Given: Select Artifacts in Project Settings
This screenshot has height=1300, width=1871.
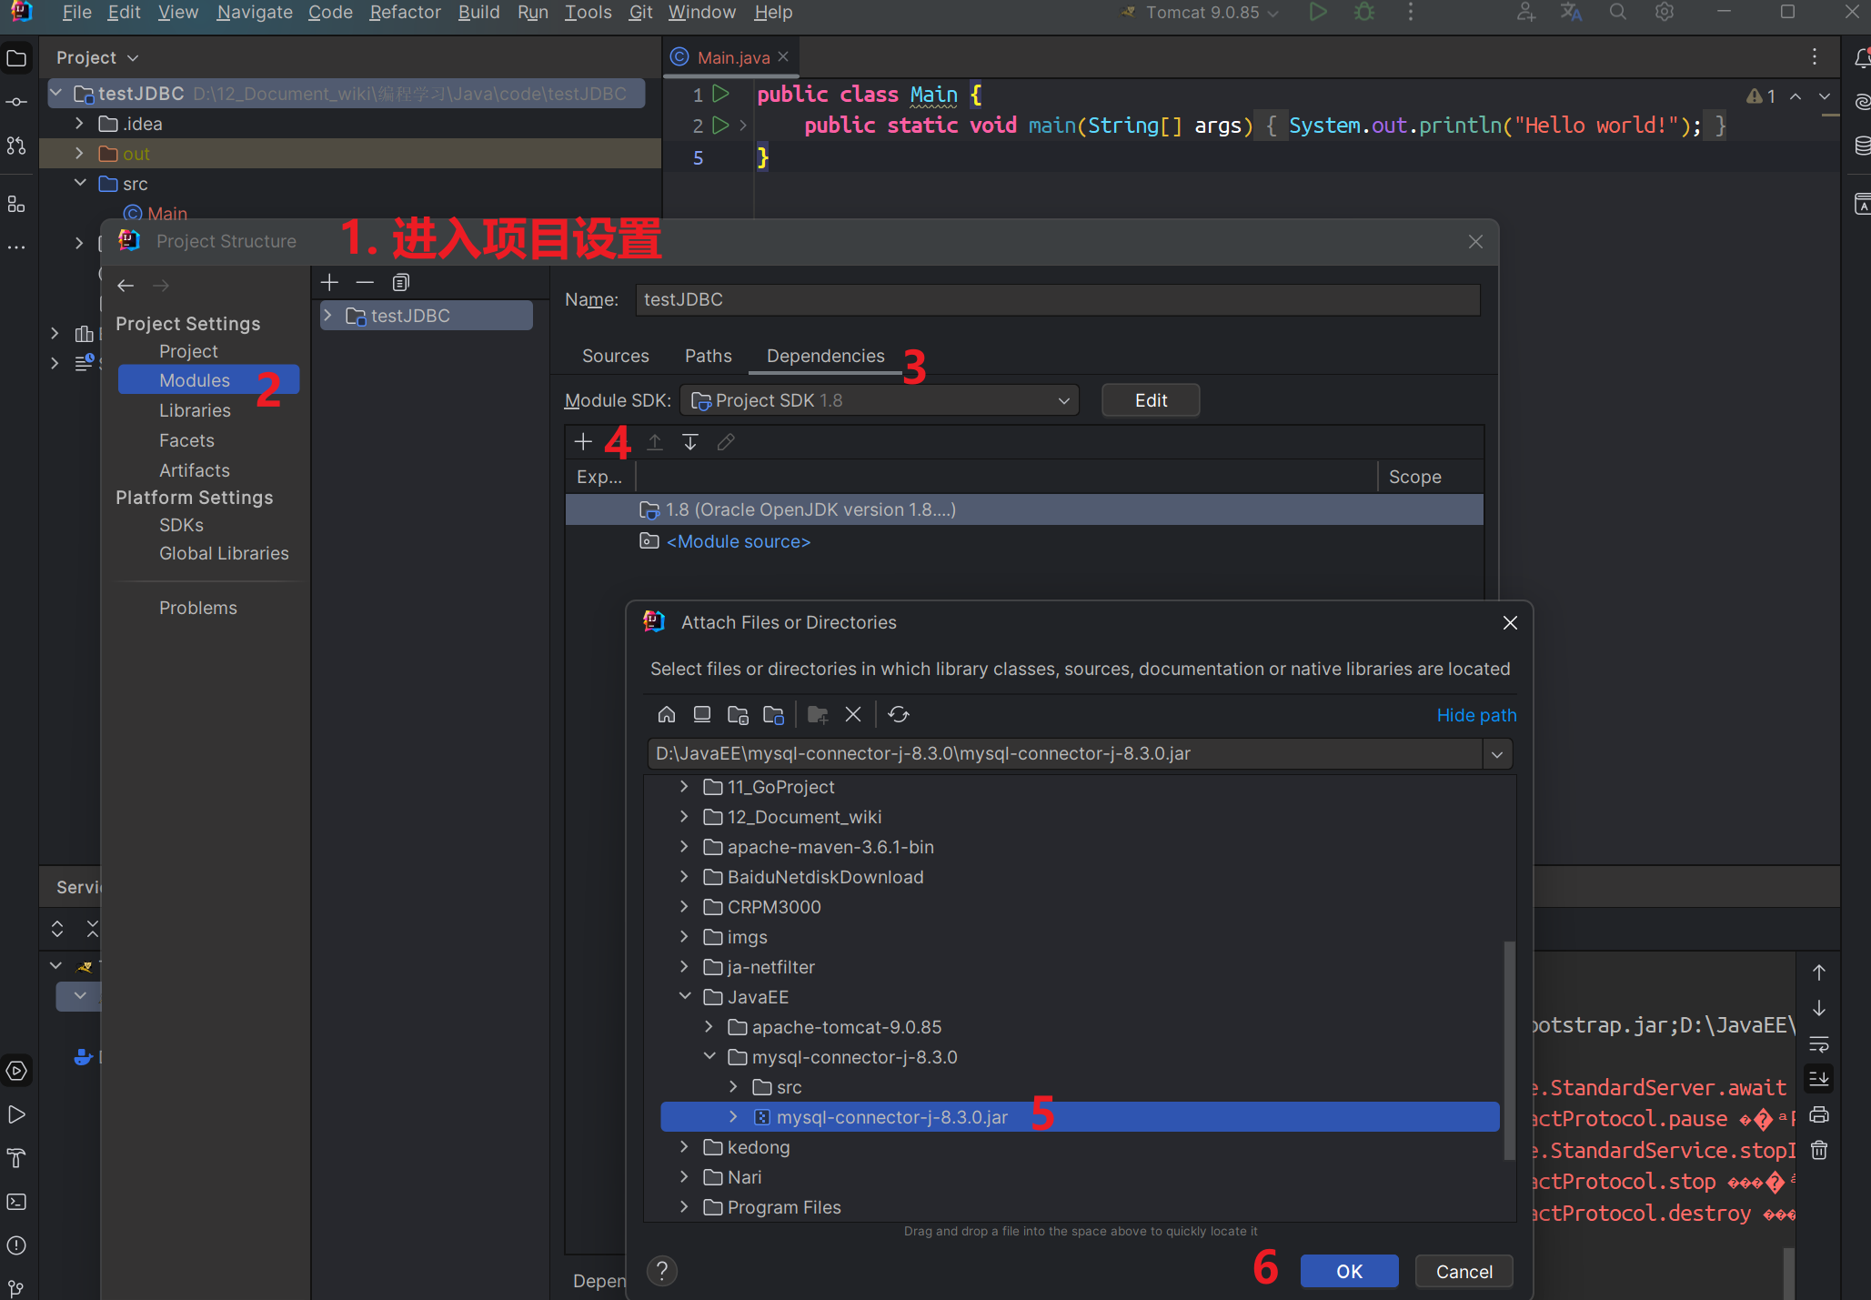Looking at the screenshot, I should click(x=194, y=470).
